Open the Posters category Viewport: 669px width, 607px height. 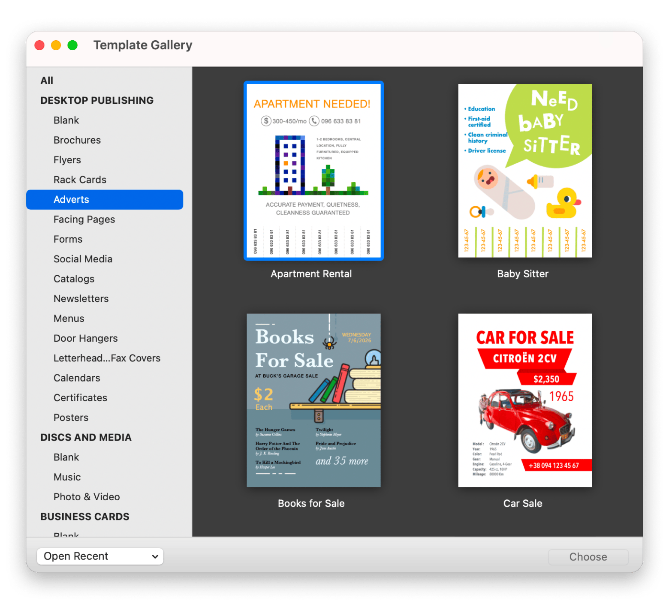pyautogui.click(x=71, y=418)
